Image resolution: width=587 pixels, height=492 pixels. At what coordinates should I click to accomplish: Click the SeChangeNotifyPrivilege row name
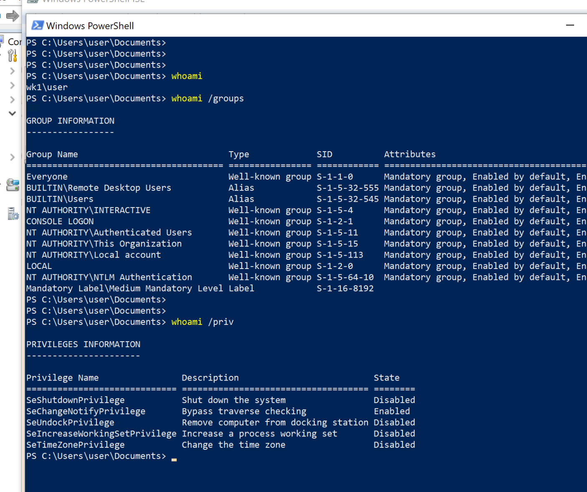(86, 411)
